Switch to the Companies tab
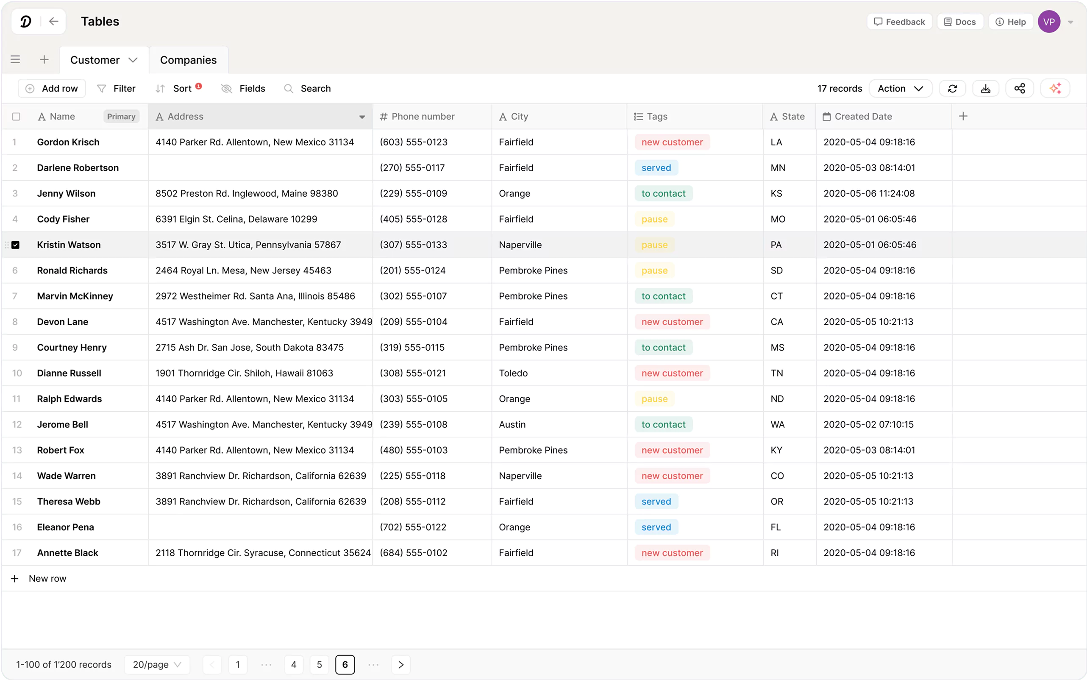Image resolution: width=1087 pixels, height=680 pixels. point(188,60)
